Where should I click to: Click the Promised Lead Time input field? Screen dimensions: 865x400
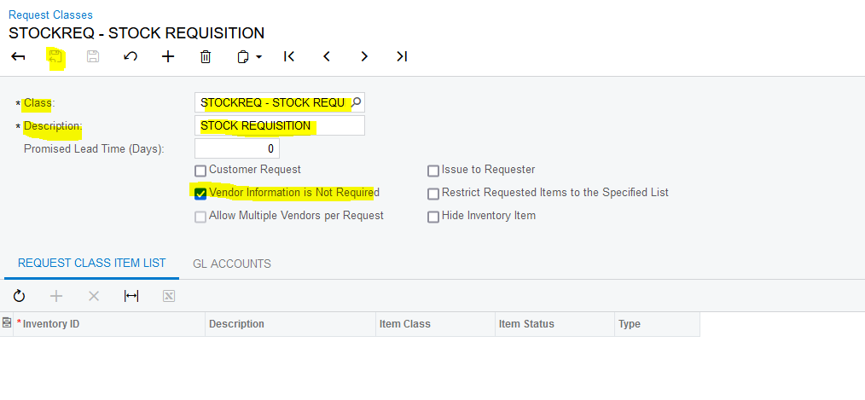point(236,148)
